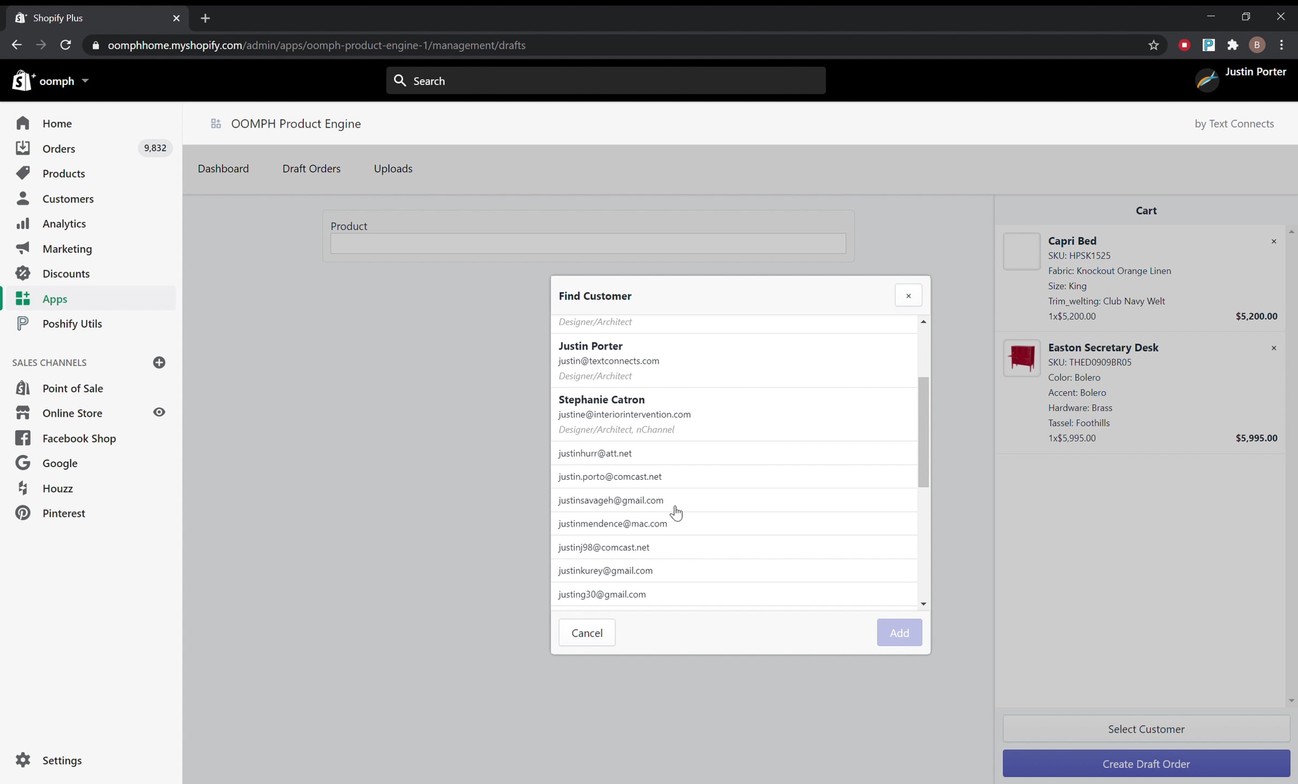Viewport: 1298px width, 784px height.
Task: Close the Shopify Plus browser tab
Action: coord(176,18)
